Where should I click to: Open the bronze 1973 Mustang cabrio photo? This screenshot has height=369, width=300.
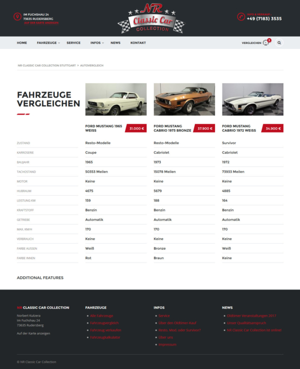184,99
